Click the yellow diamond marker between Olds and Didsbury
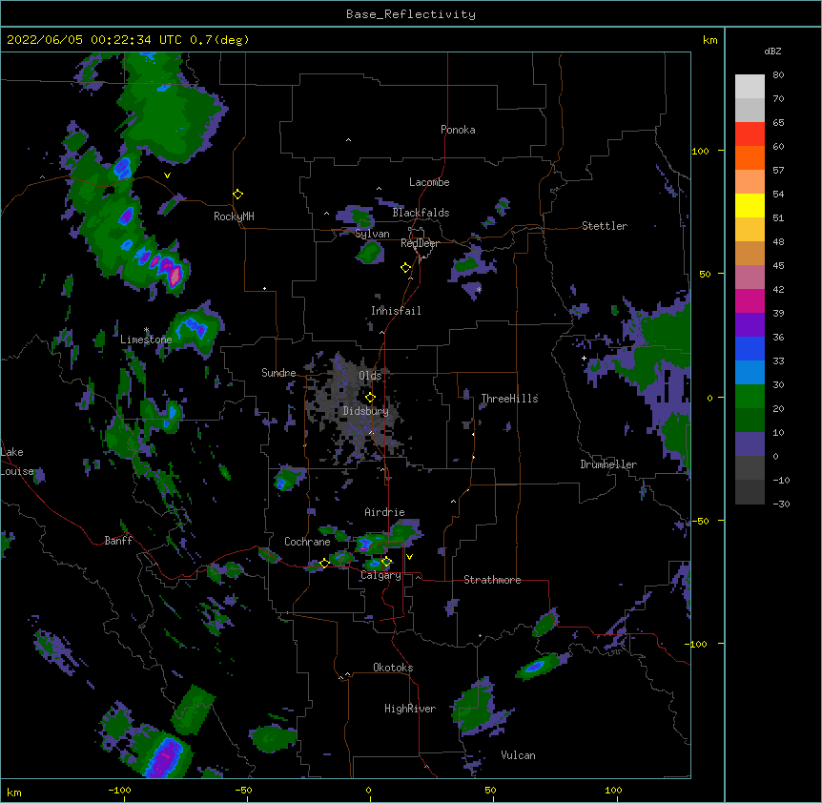Viewport: 822px width, 803px height. click(x=370, y=398)
